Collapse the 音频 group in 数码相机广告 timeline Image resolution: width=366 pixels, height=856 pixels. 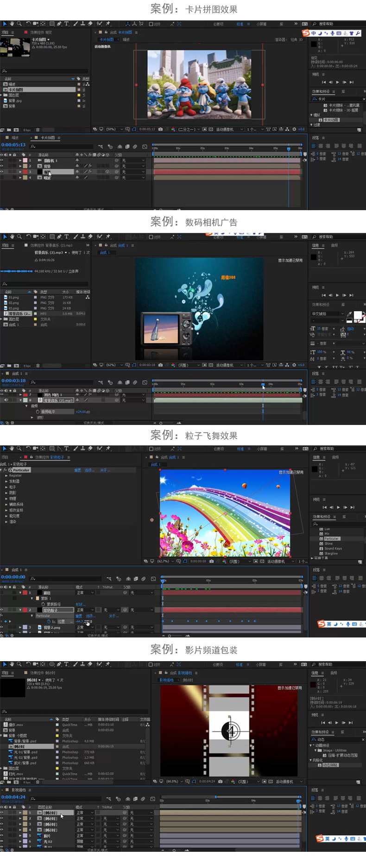(x=27, y=406)
